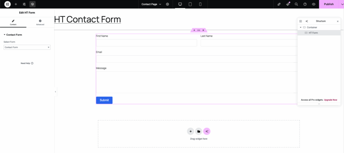The image size is (344, 153).
Task: Collapse all in Structure panel icon
Action: point(301,21)
